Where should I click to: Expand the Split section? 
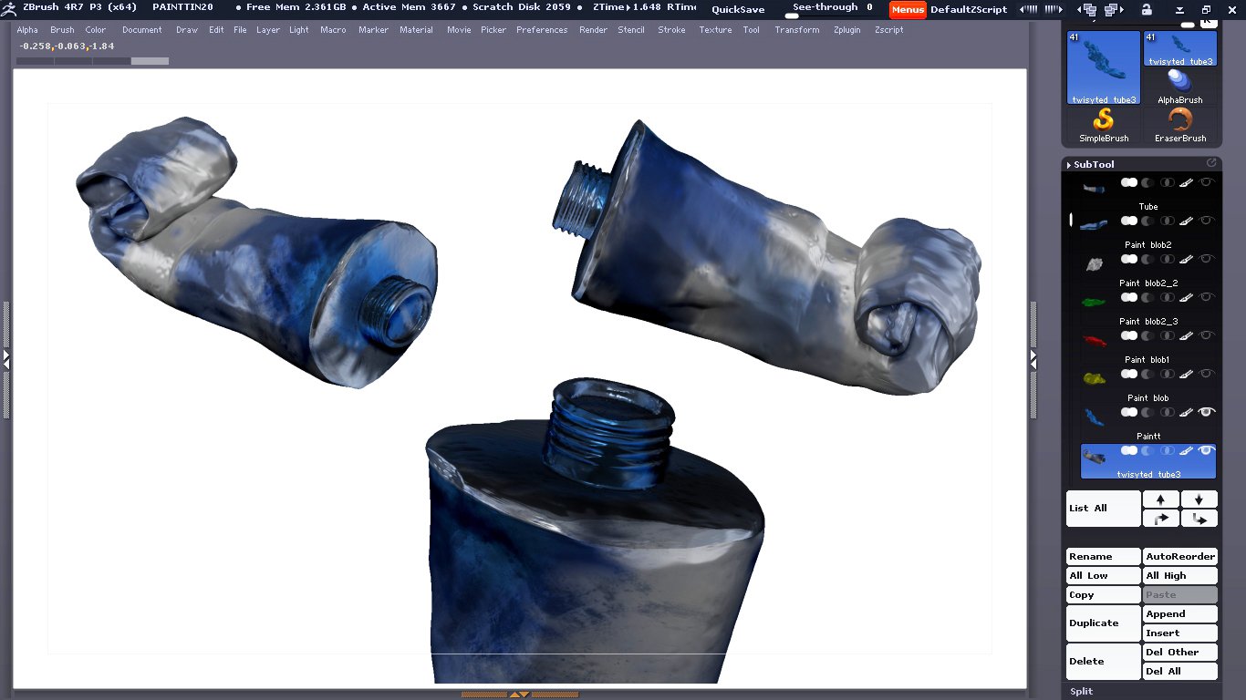[1082, 691]
